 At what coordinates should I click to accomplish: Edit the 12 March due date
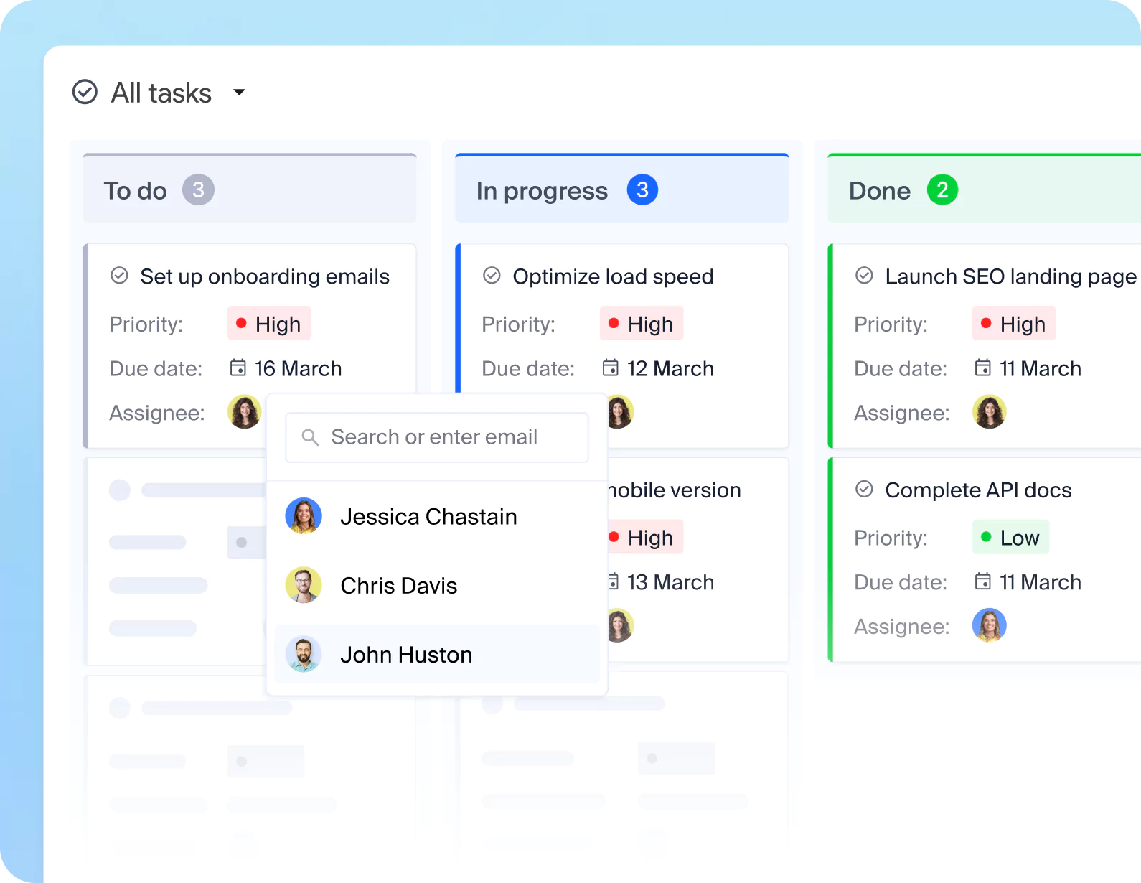pyautogui.click(x=671, y=369)
